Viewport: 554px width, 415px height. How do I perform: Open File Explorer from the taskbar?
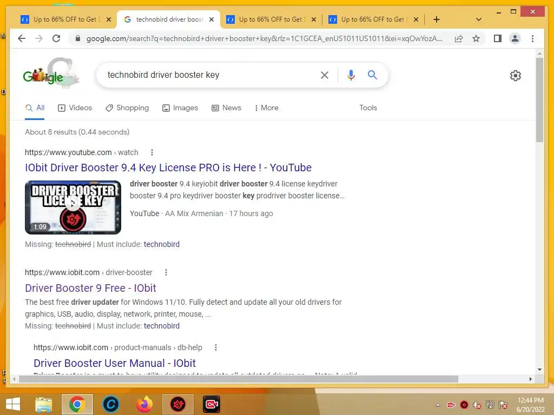coord(43,404)
